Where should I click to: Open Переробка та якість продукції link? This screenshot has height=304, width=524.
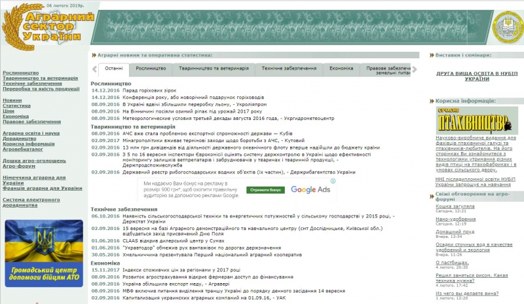click(x=41, y=88)
